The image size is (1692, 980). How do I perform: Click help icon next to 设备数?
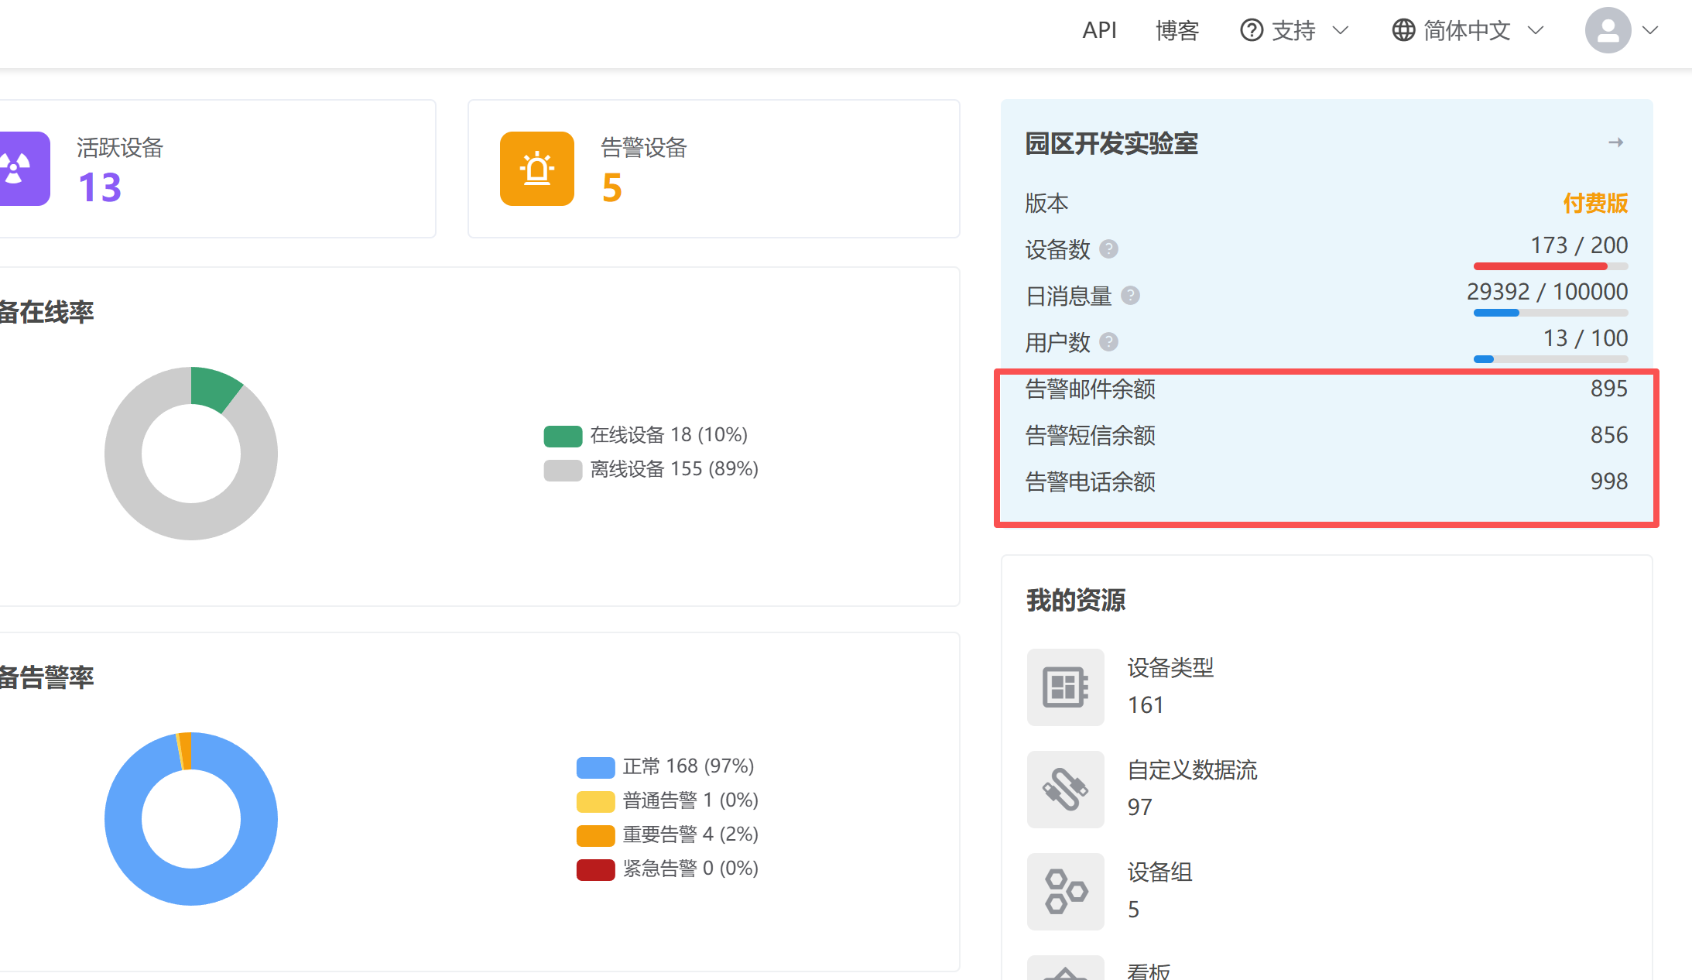[x=1108, y=249]
